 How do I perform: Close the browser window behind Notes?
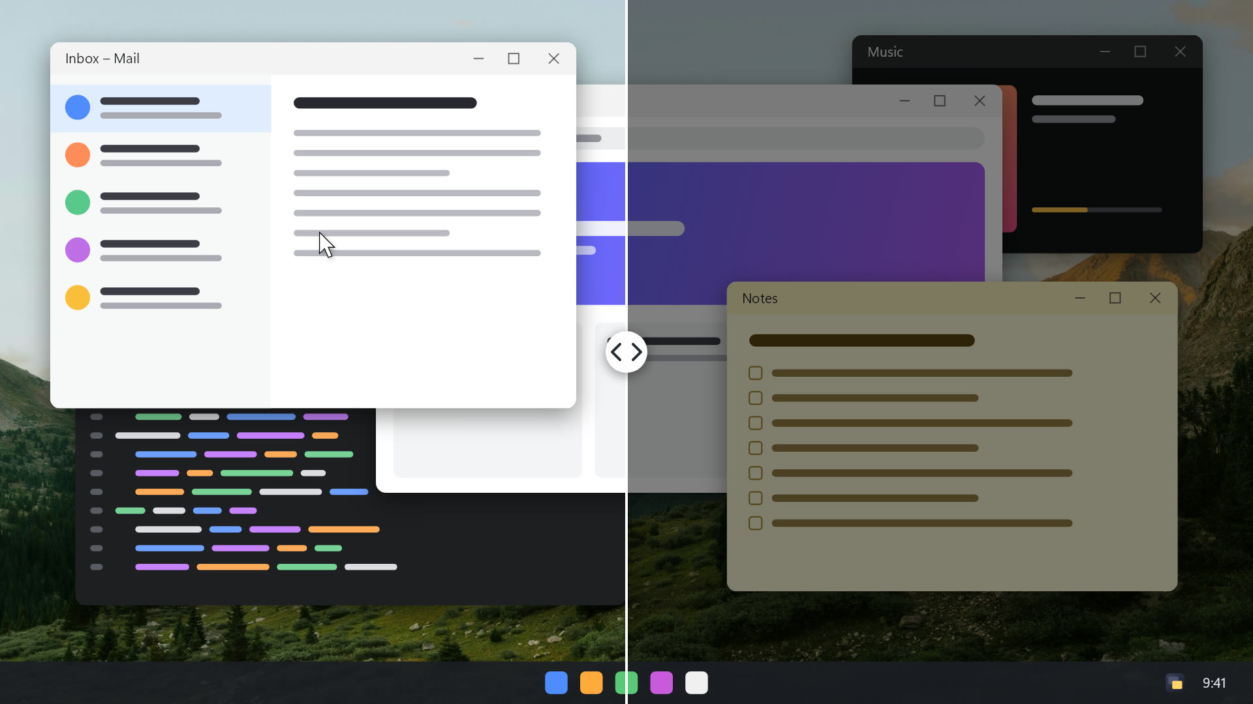click(x=980, y=101)
